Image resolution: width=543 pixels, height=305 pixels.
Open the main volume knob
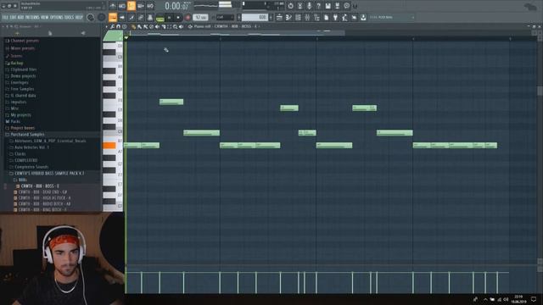tap(91, 17)
